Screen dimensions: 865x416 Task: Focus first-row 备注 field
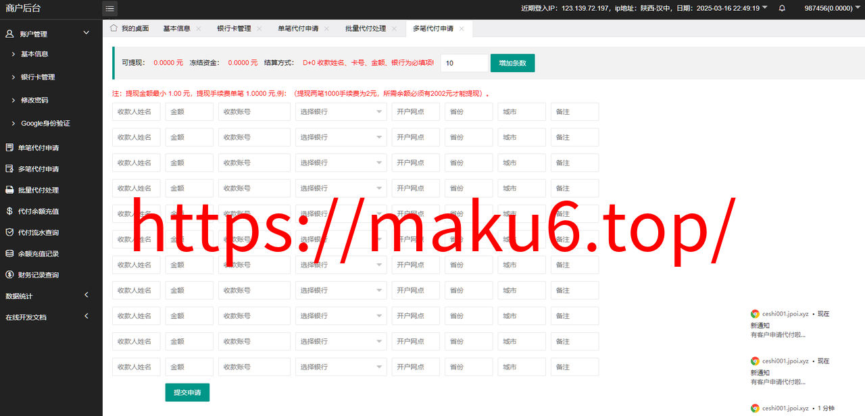(575, 111)
